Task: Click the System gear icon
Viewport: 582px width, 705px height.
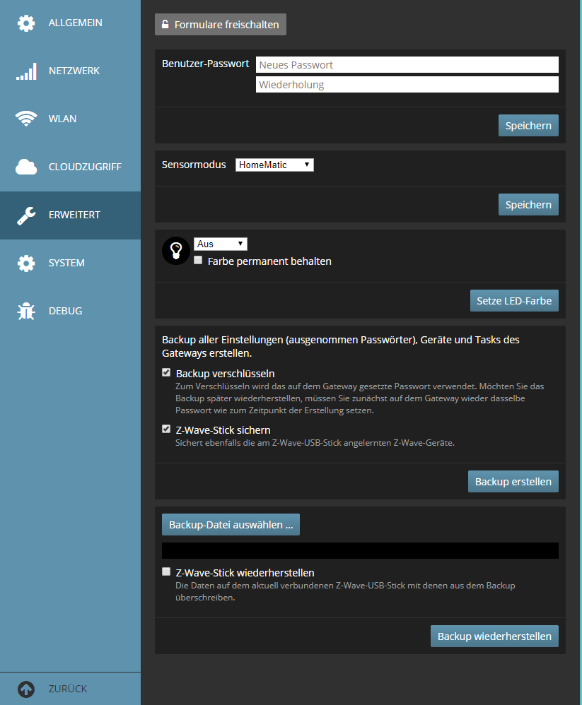Action: (x=26, y=263)
